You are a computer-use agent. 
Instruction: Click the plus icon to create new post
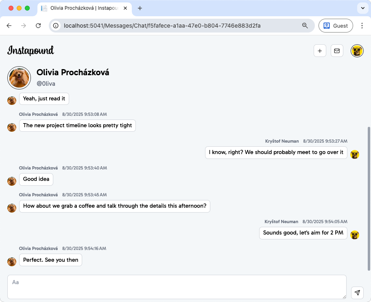click(x=320, y=51)
